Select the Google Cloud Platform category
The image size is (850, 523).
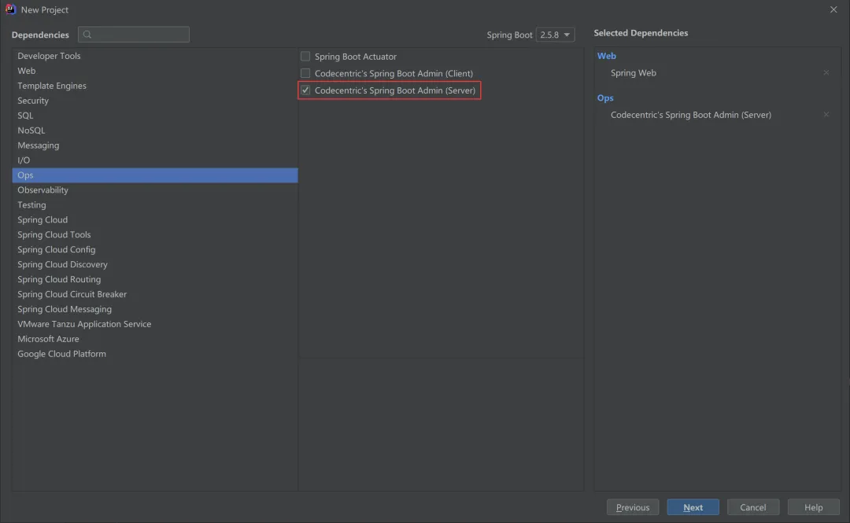click(61, 353)
